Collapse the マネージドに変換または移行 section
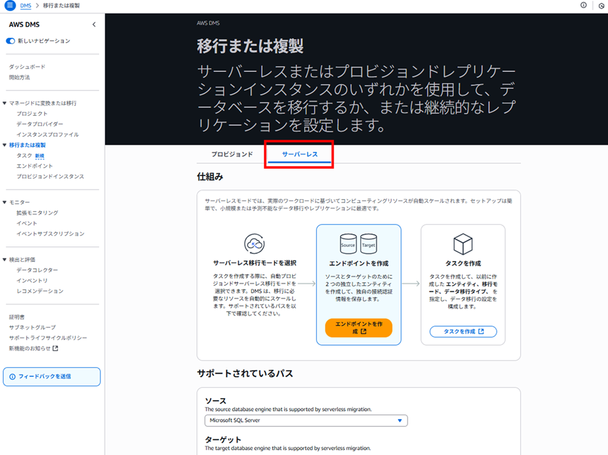The image size is (608, 455). (4, 103)
